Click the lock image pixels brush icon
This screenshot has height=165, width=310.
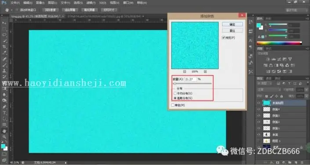pos(272,96)
